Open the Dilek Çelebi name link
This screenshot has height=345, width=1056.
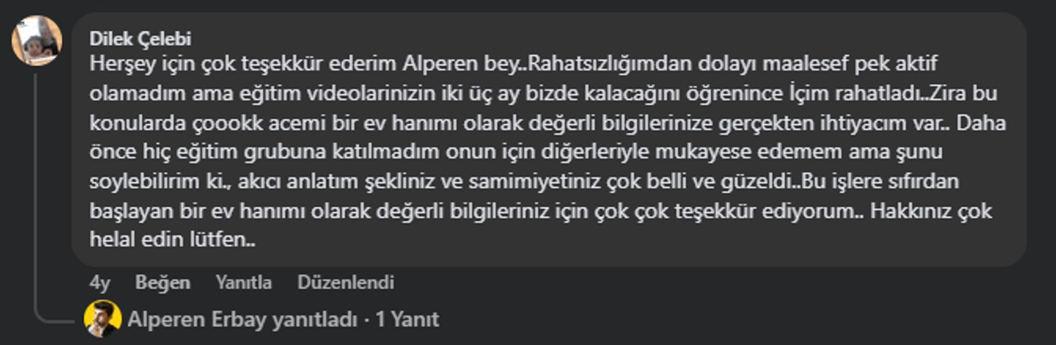point(141,38)
